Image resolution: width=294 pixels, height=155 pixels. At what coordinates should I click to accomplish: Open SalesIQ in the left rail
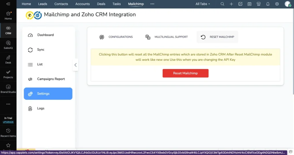[8, 45]
